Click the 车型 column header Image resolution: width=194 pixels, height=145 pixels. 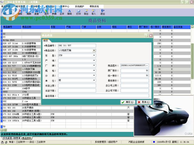coord(58,27)
